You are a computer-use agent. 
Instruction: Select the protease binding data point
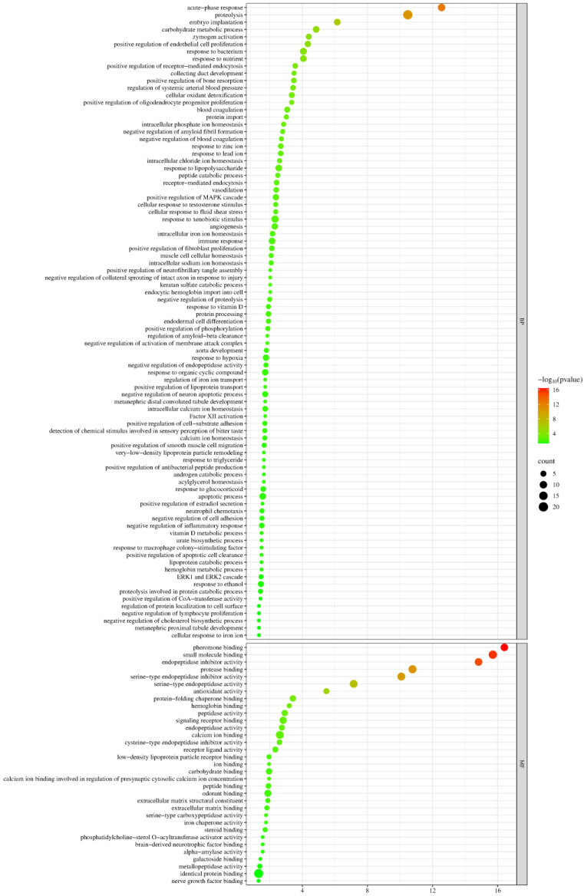tap(413, 669)
